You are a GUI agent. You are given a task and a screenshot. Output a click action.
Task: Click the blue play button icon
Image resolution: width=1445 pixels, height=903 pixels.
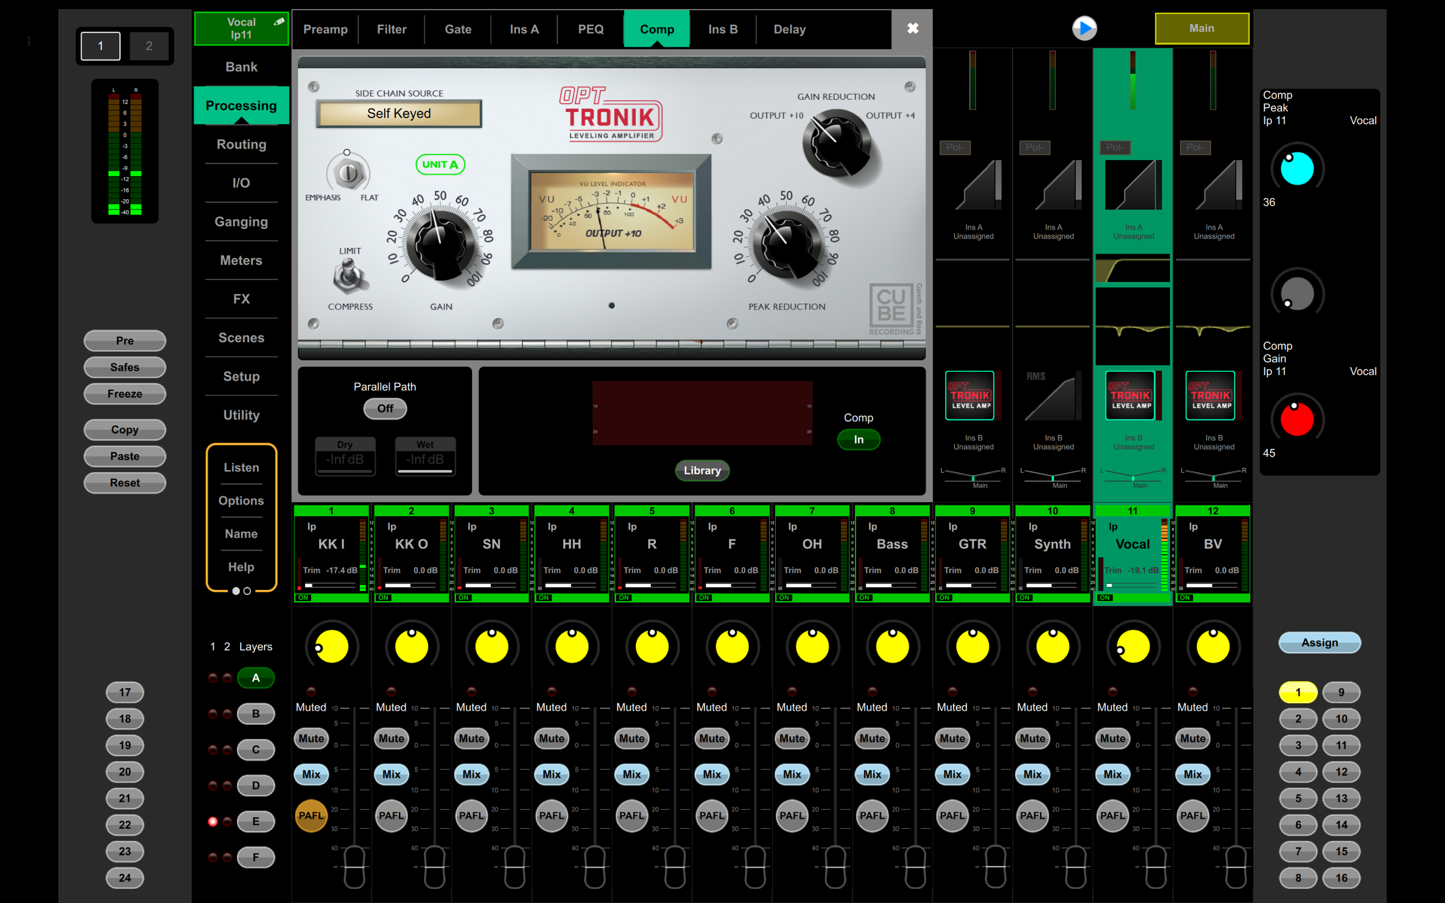click(1084, 28)
